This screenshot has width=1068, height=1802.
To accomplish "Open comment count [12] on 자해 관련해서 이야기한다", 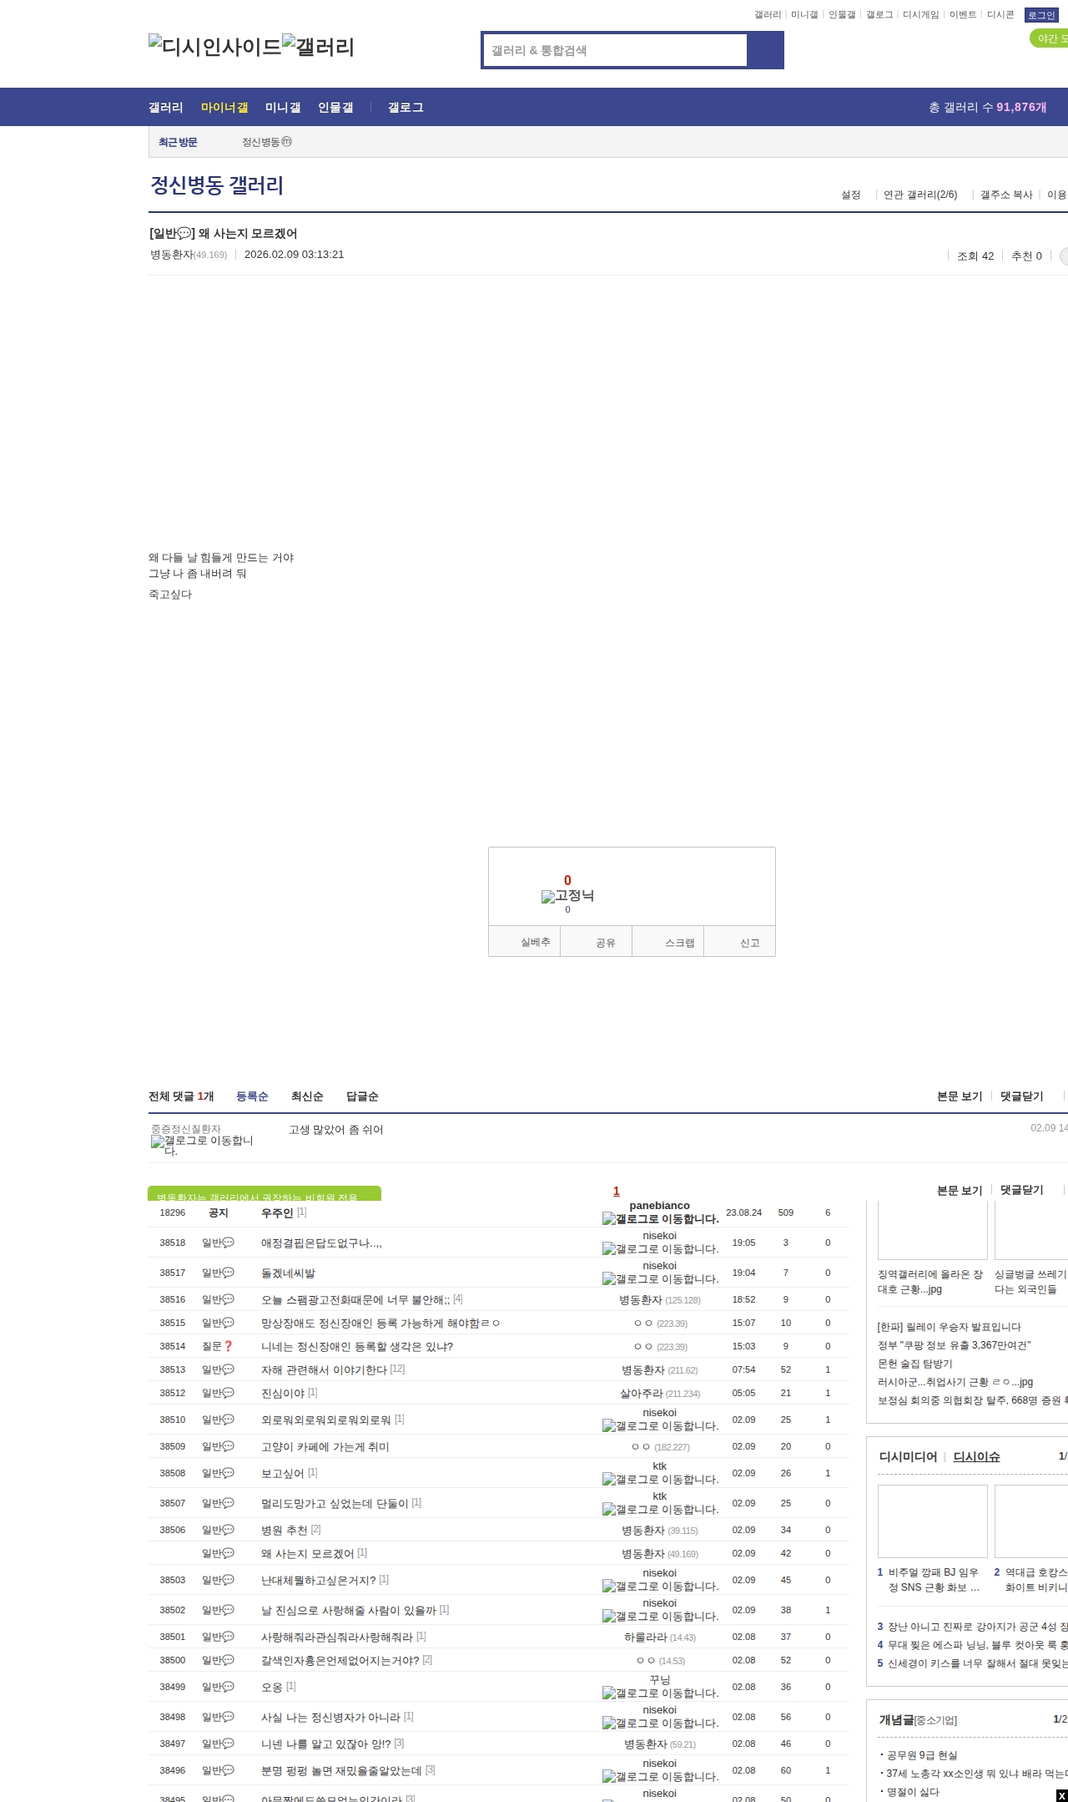I will tap(397, 1369).
